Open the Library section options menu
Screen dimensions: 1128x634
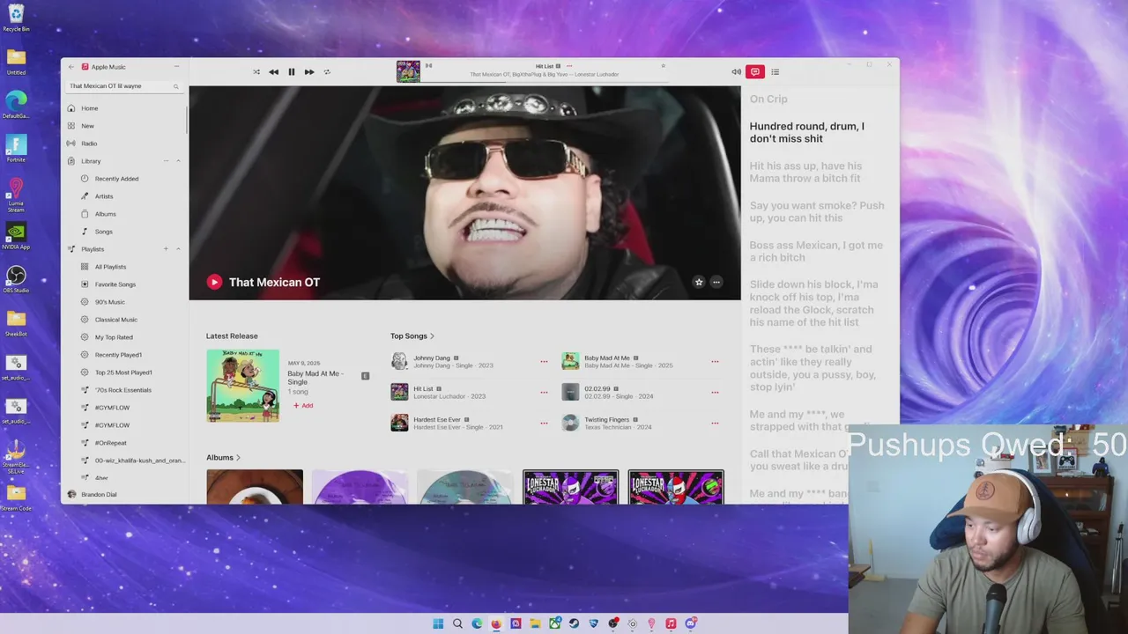[x=166, y=161]
